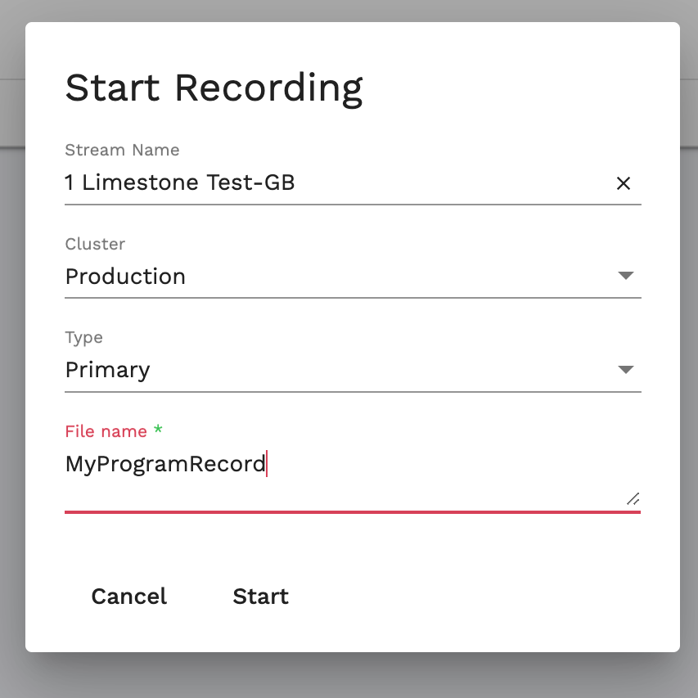This screenshot has height=698, width=698.
Task: Click the green required asterisk marker
Action: [158, 430]
